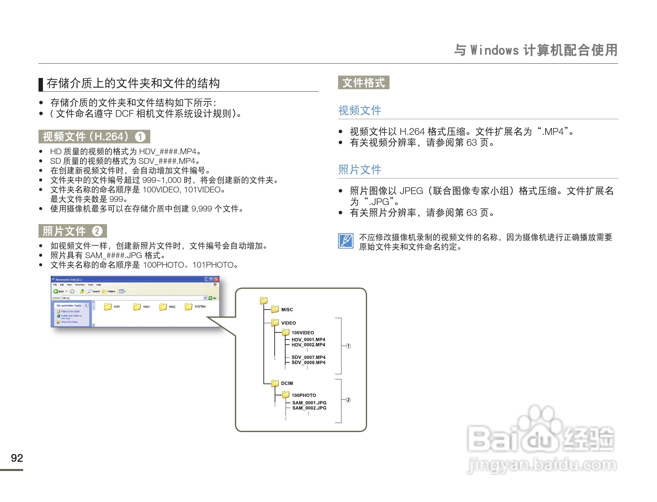Image resolution: width=657 pixels, height=502 pixels.
Task: Close the Removable Disk window
Action: 216,280
